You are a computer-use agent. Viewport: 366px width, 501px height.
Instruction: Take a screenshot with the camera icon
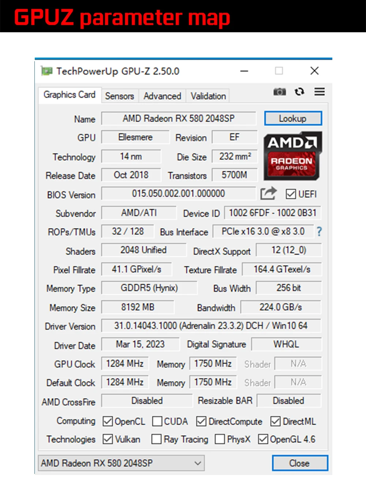coord(280,92)
